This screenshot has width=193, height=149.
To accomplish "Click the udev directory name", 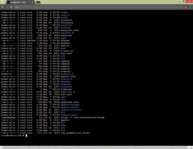I will [x=64, y=97].
